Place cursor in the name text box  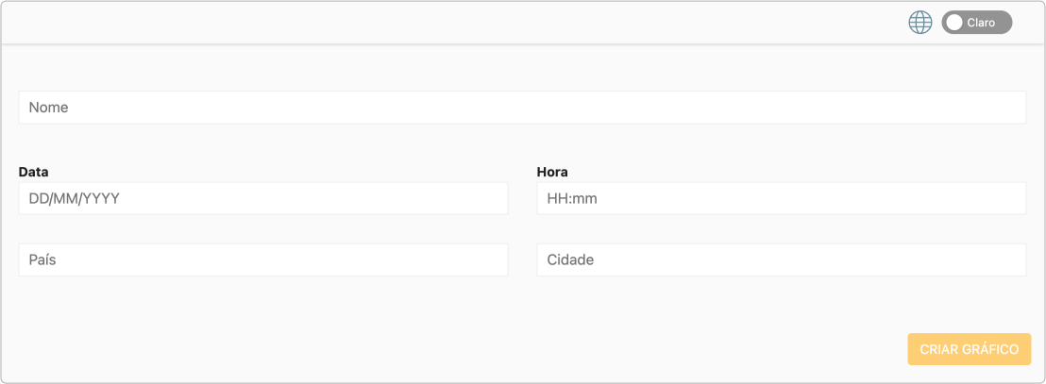point(522,108)
